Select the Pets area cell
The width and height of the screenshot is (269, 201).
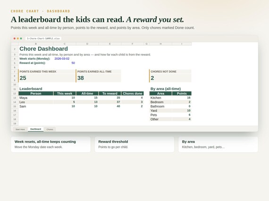pyautogui.click(x=160, y=115)
